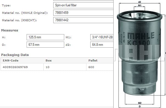
Task: Click the D value 67.5 mm
Action: [x=45, y=45]
